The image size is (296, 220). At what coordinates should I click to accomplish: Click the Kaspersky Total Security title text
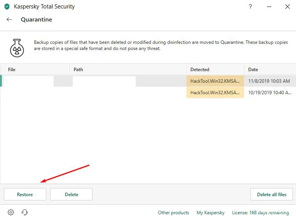pos(44,7)
